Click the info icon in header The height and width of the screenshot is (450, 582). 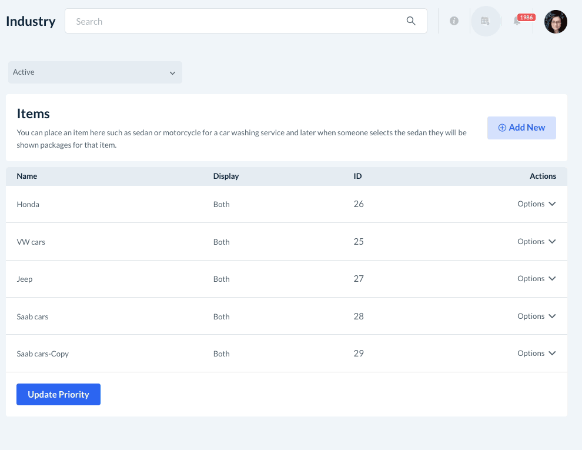click(x=454, y=21)
